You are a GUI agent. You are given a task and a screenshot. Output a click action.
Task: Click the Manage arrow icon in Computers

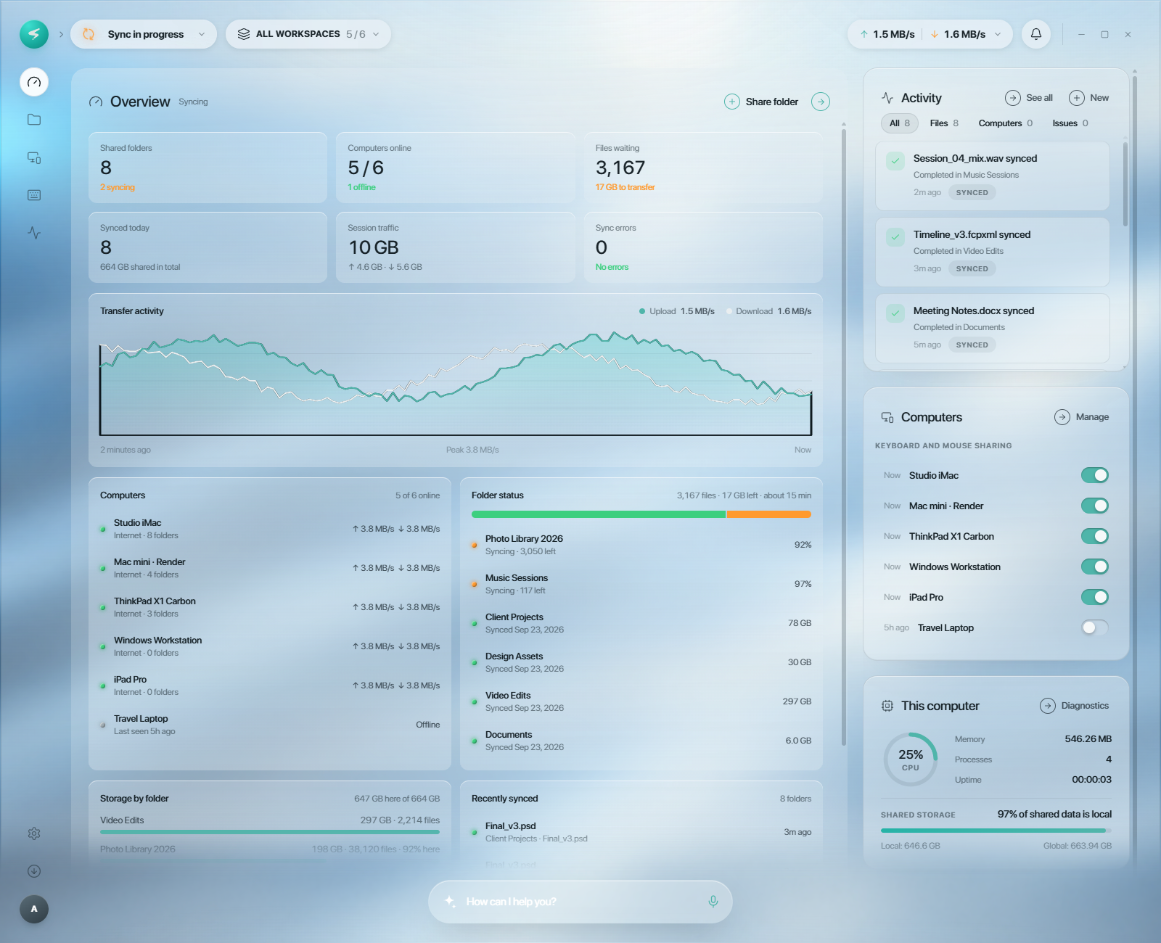click(1062, 417)
